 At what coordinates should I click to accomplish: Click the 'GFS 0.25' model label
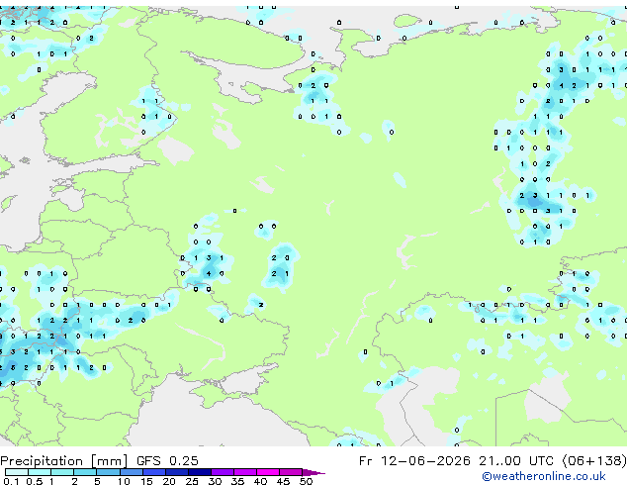tap(167, 460)
